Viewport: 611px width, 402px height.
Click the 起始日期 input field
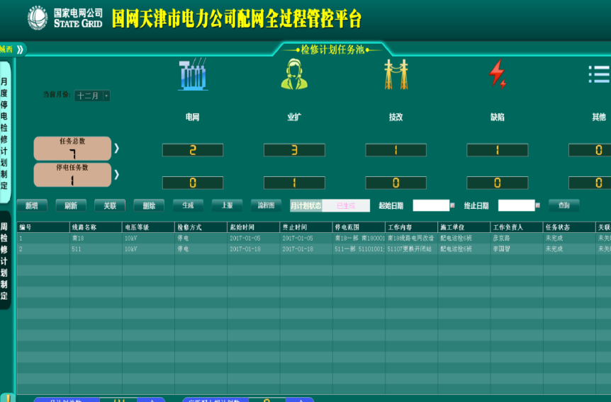tap(430, 206)
